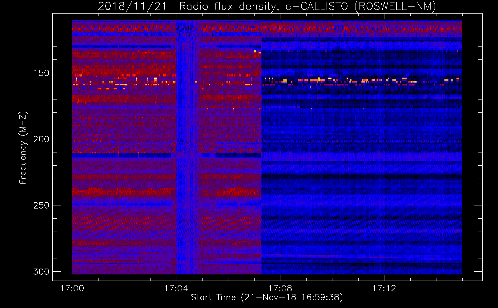The width and height of the screenshot is (498, 308).
Task: Click the "Start Time (21-Nov-18 16:59:38)" label
Action: tap(267, 298)
